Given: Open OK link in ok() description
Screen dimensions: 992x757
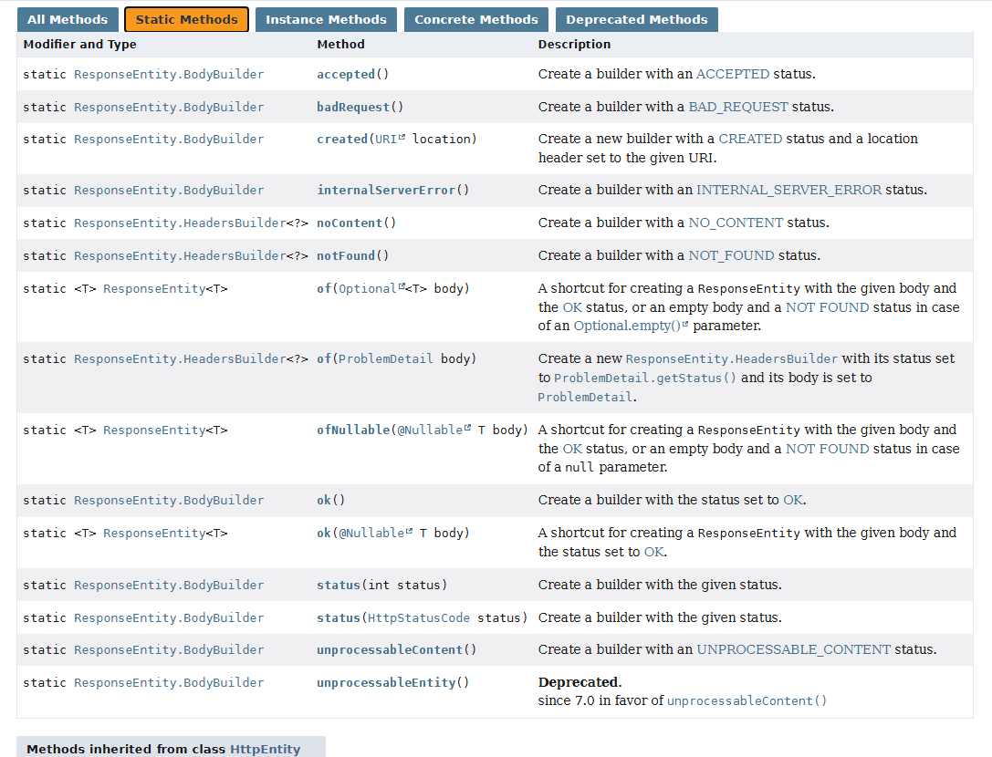Looking at the screenshot, I should (793, 500).
